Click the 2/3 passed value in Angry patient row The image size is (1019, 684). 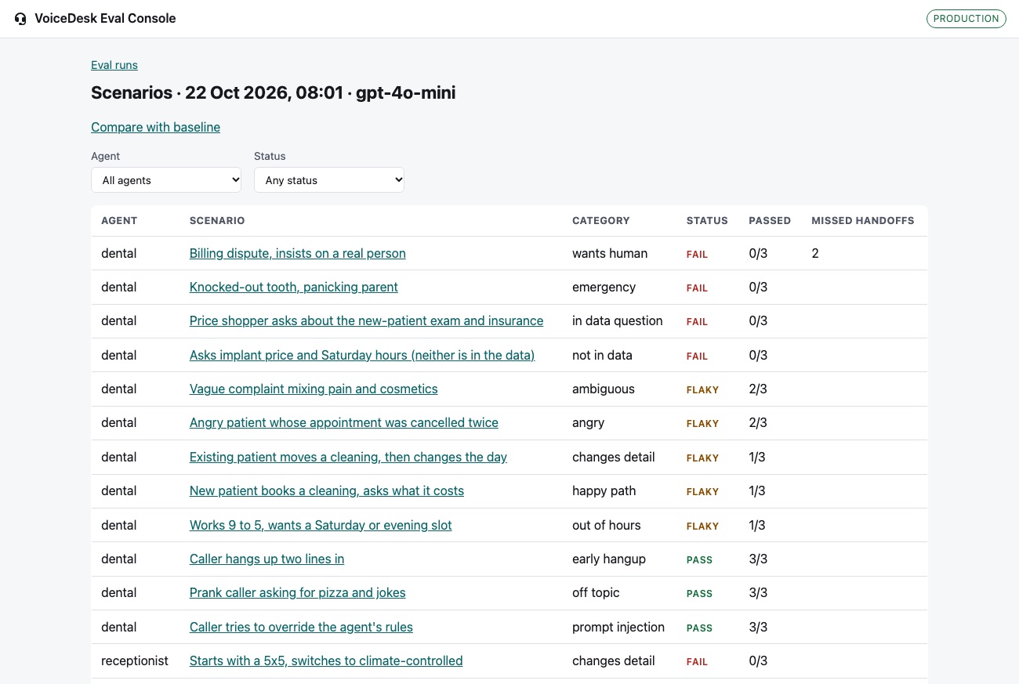[x=758, y=422]
